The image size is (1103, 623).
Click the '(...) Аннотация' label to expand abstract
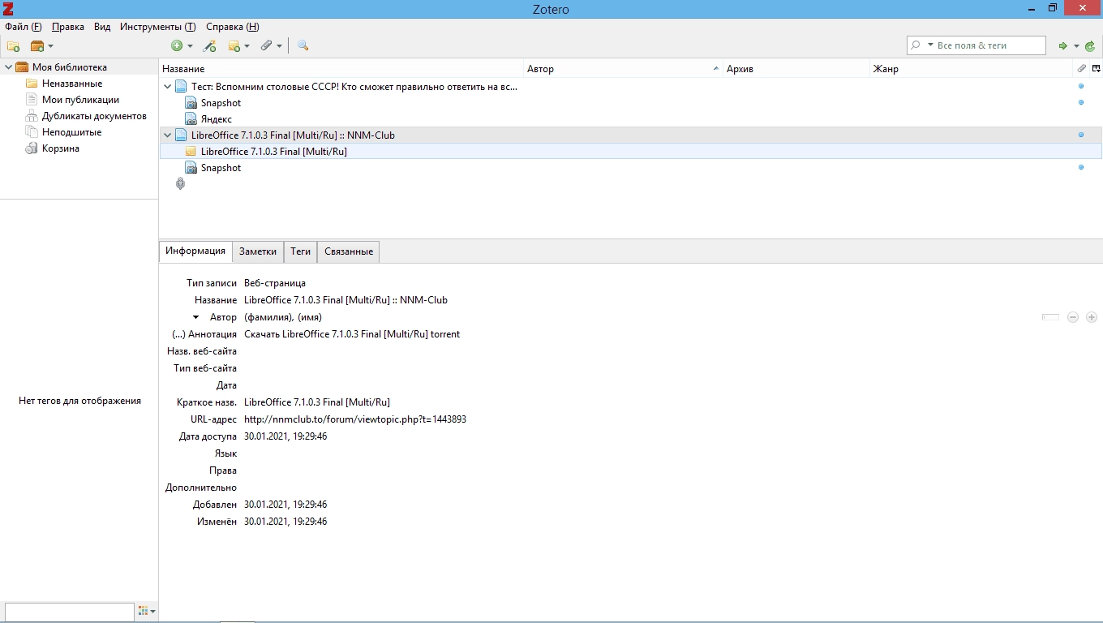[x=204, y=334]
